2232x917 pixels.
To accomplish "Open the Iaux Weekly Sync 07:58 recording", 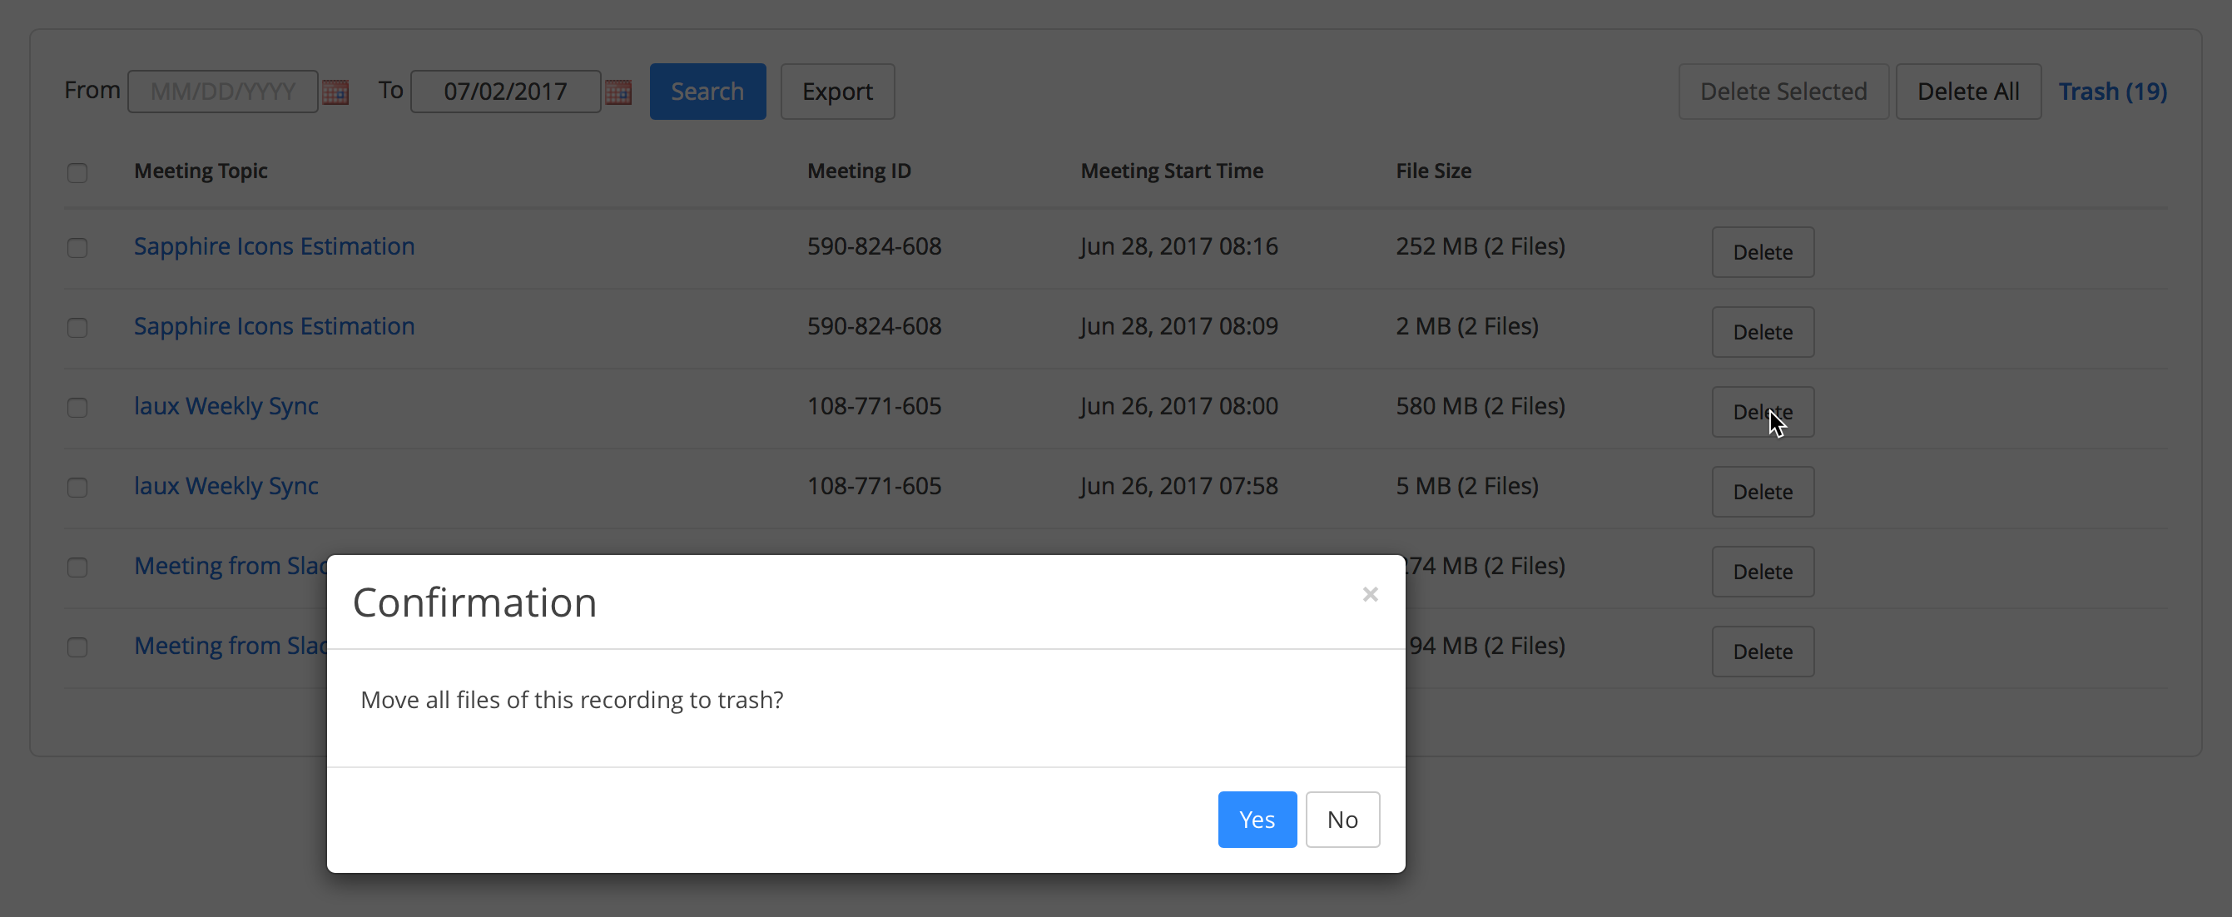I will (226, 486).
